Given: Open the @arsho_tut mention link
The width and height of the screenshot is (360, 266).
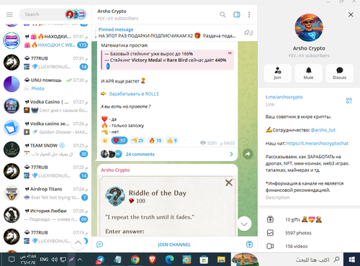Looking at the screenshot, I should tap(323, 130).
